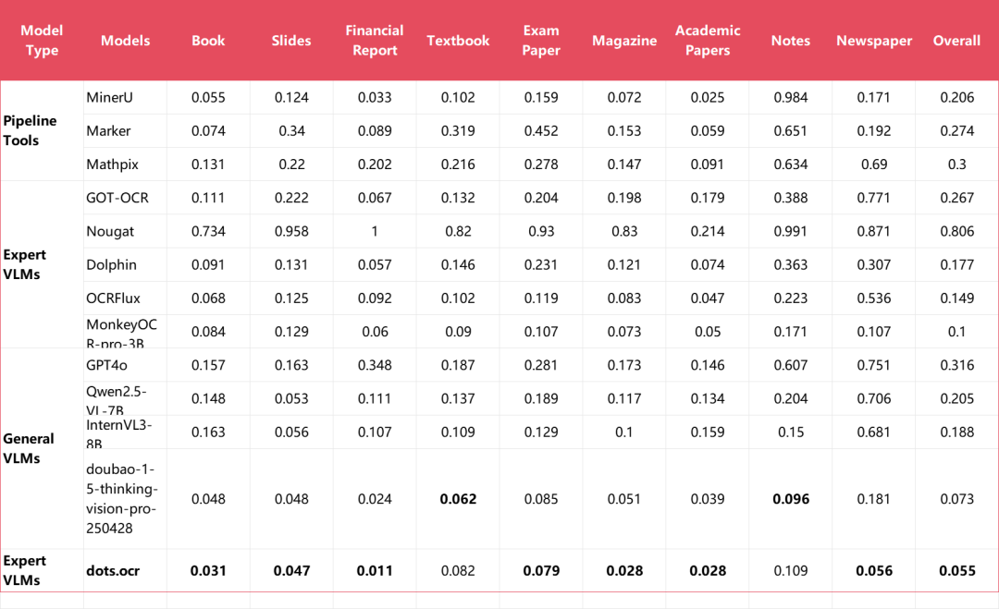
Task: Click dots.ocr's Overall value 0.055
Action: tap(957, 571)
